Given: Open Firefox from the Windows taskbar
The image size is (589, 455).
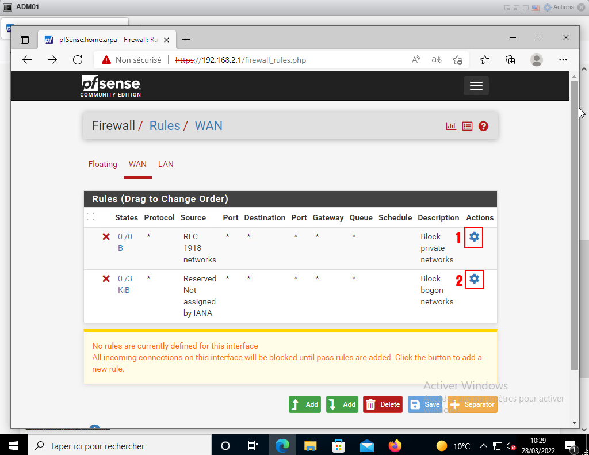Looking at the screenshot, I should (395, 446).
